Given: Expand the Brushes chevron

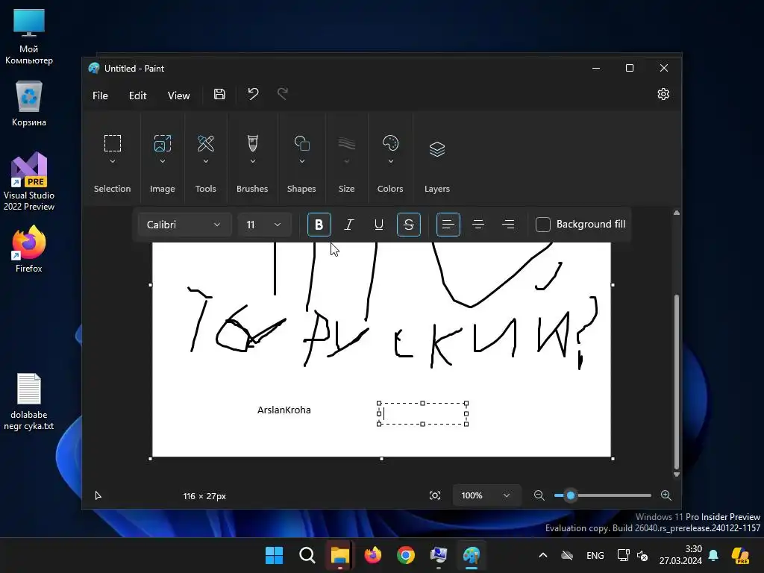Looking at the screenshot, I should coord(252,161).
